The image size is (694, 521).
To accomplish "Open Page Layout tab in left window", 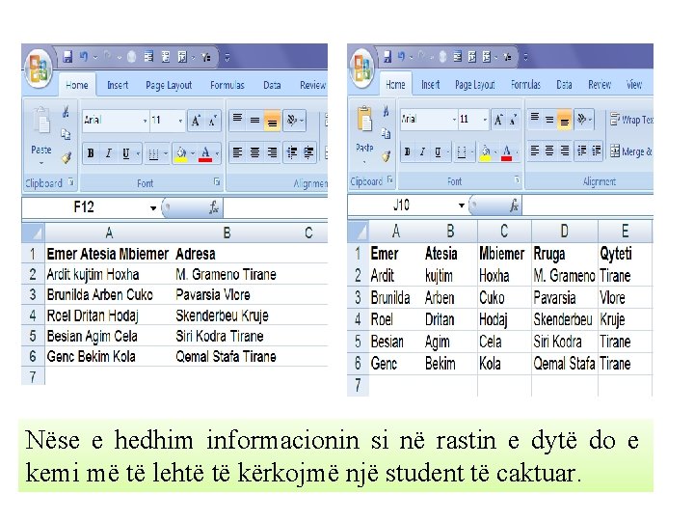I will coord(169,85).
